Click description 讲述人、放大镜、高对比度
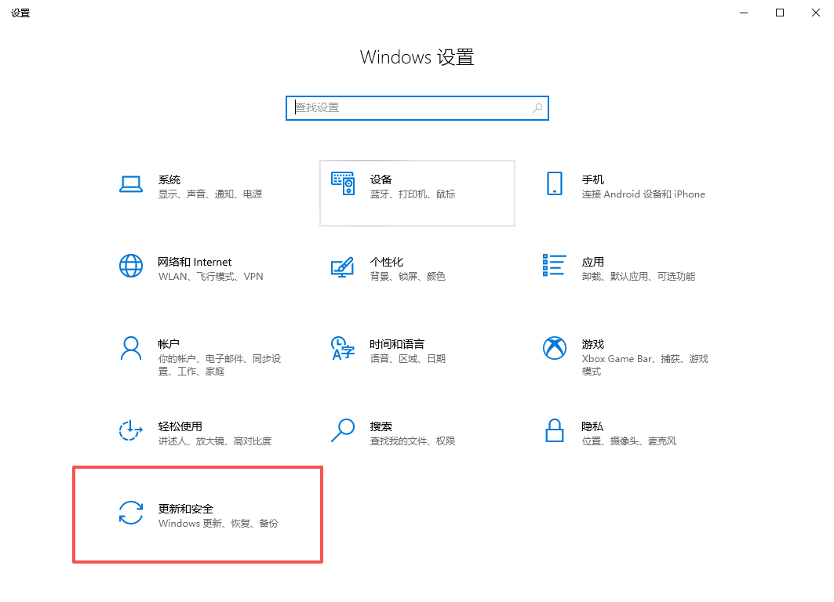 click(x=215, y=441)
